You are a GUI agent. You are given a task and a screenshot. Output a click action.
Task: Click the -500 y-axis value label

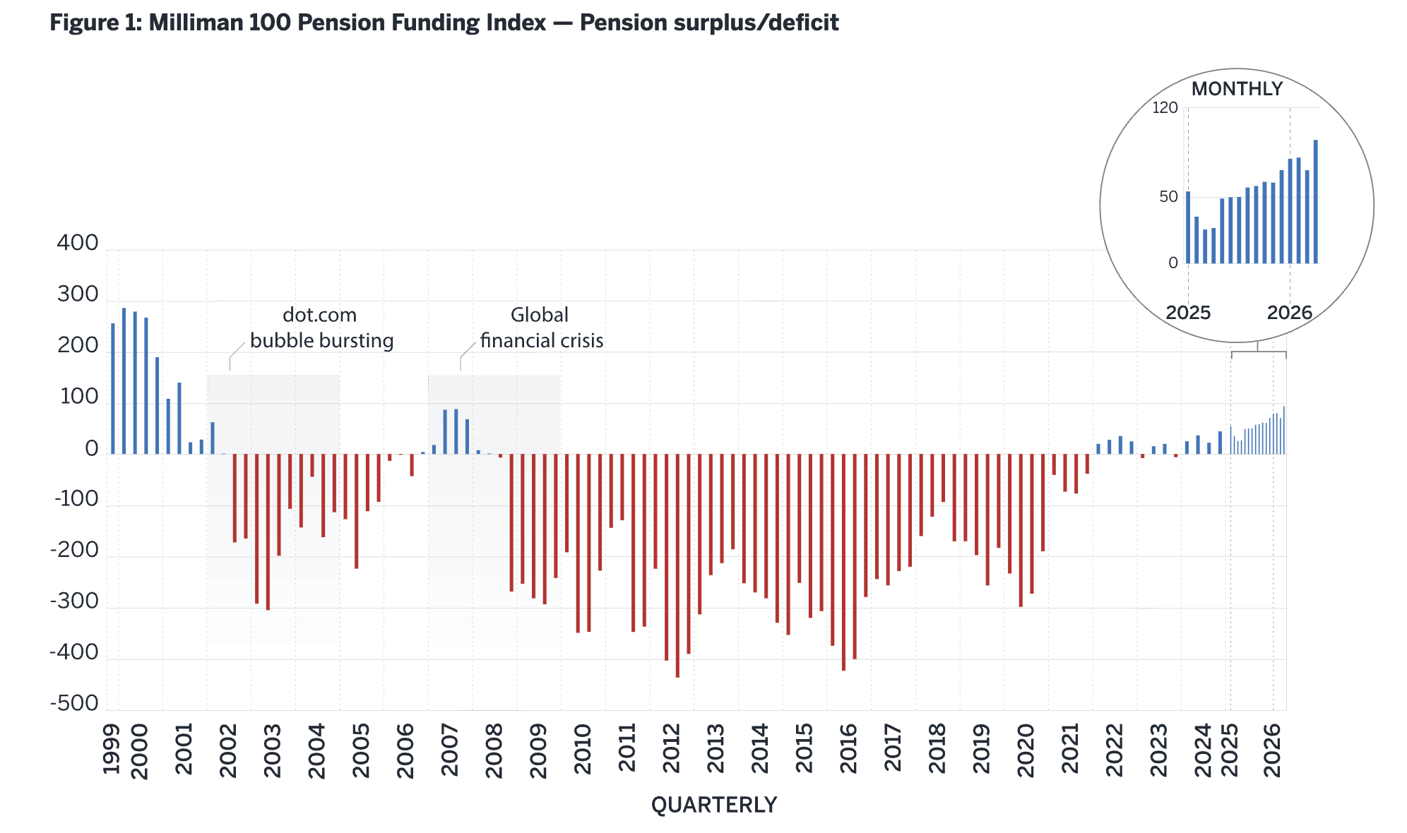pos(74,703)
